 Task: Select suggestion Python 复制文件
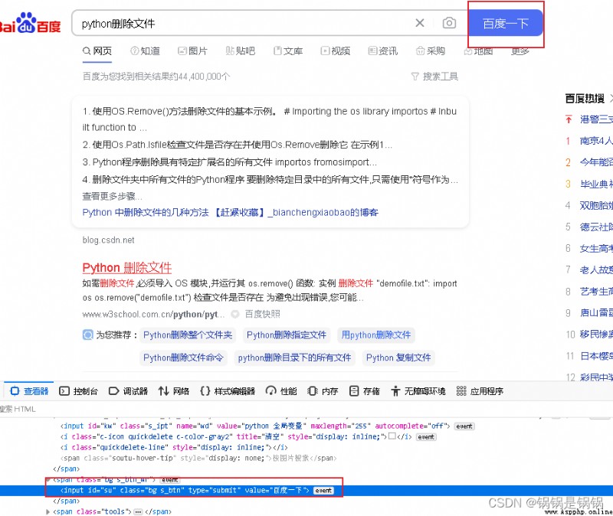[398, 358]
